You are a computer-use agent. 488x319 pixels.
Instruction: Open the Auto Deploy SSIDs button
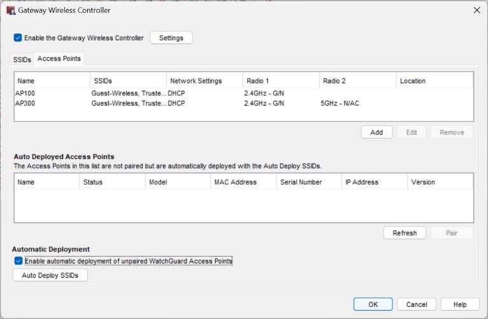(50, 275)
